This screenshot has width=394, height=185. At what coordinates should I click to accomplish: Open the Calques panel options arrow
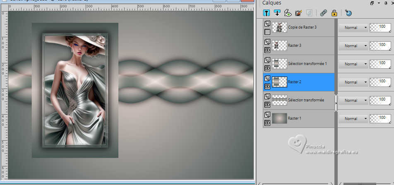[379, 3]
